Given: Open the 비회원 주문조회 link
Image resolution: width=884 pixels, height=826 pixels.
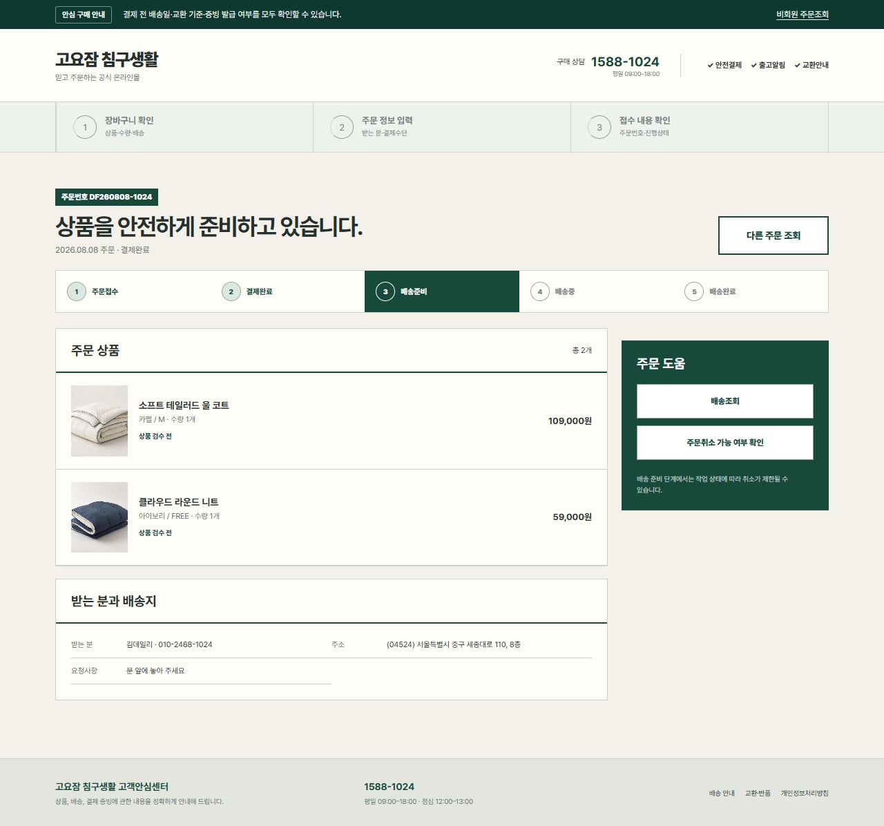Looking at the screenshot, I should coord(803,15).
